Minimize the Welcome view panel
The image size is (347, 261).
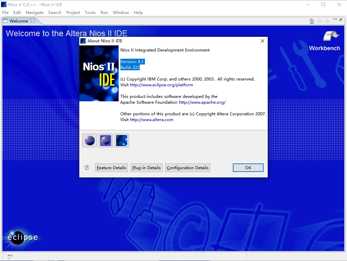click(335, 20)
